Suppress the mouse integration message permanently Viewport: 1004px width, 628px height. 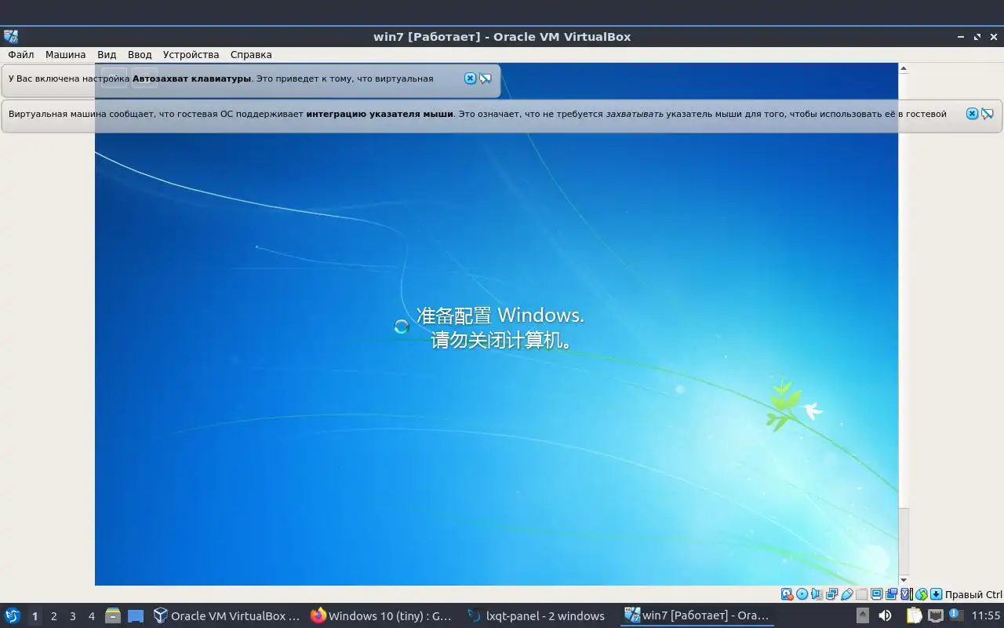coord(987,114)
